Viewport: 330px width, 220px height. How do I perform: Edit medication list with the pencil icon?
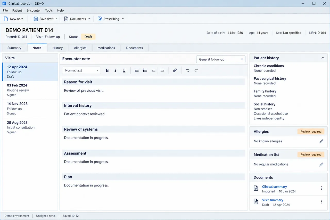coord(321,164)
